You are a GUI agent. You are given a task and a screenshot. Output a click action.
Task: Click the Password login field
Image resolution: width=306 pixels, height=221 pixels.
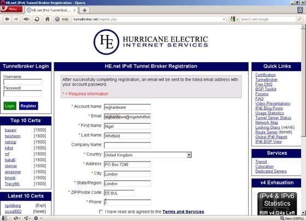click(x=22, y=93)
